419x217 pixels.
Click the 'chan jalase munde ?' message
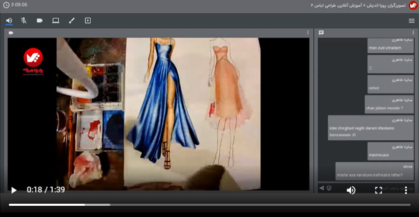click(389, 104)
